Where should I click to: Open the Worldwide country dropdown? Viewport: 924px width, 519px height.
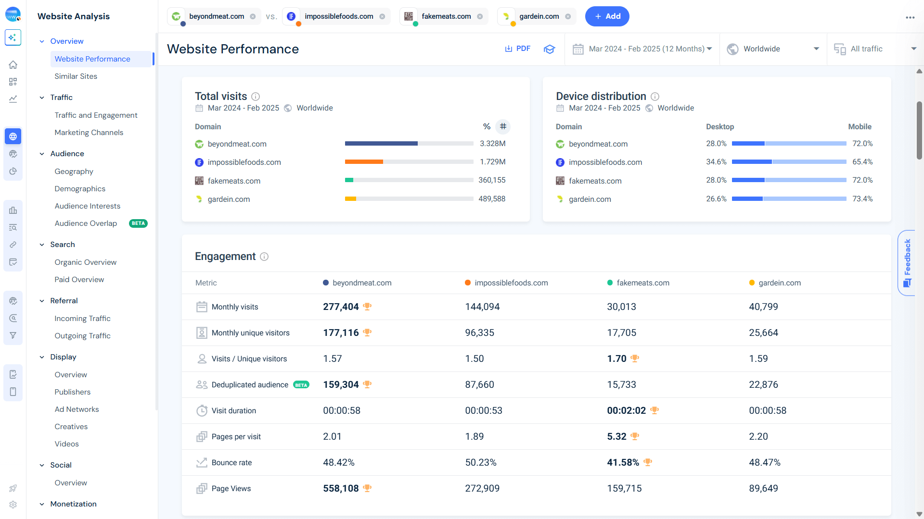773,49
